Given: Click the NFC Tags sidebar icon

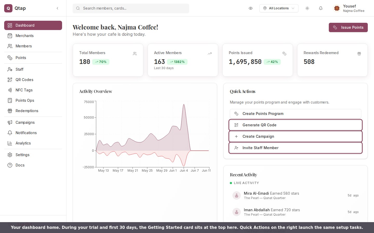Looking at the screenshot, I should click(x=10, y=90).
